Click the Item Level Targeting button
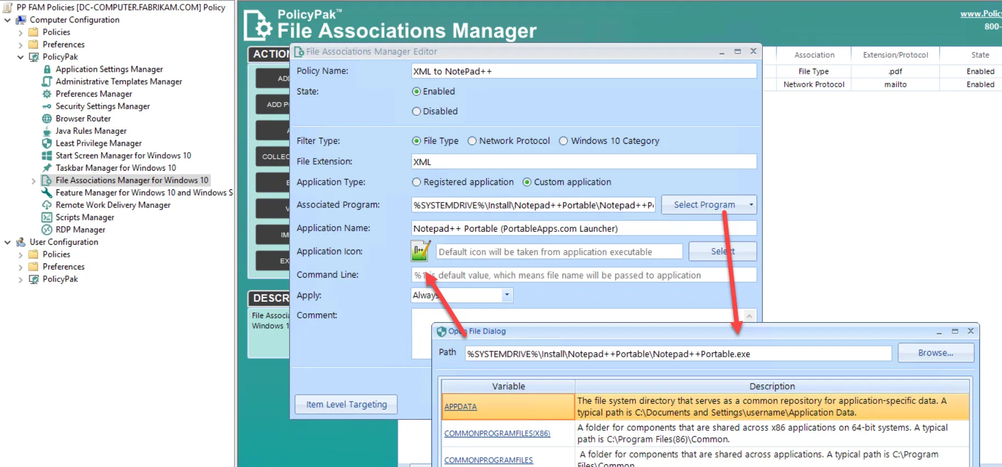Screen dimensions: 1002x467 click(346, 404)
